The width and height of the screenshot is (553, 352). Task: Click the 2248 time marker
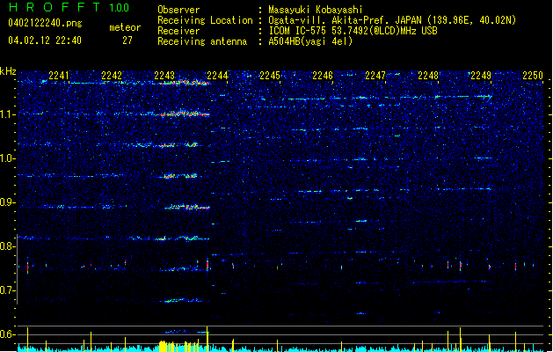(428, 76)
